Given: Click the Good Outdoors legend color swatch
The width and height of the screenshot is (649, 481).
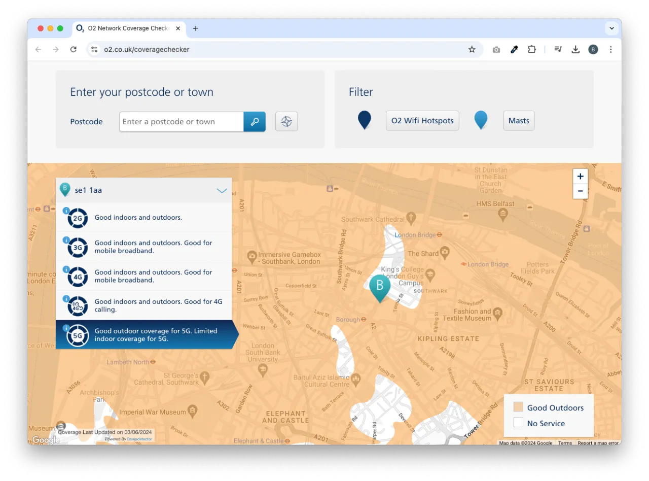Looking at the screenshot, I should point(518,407).
